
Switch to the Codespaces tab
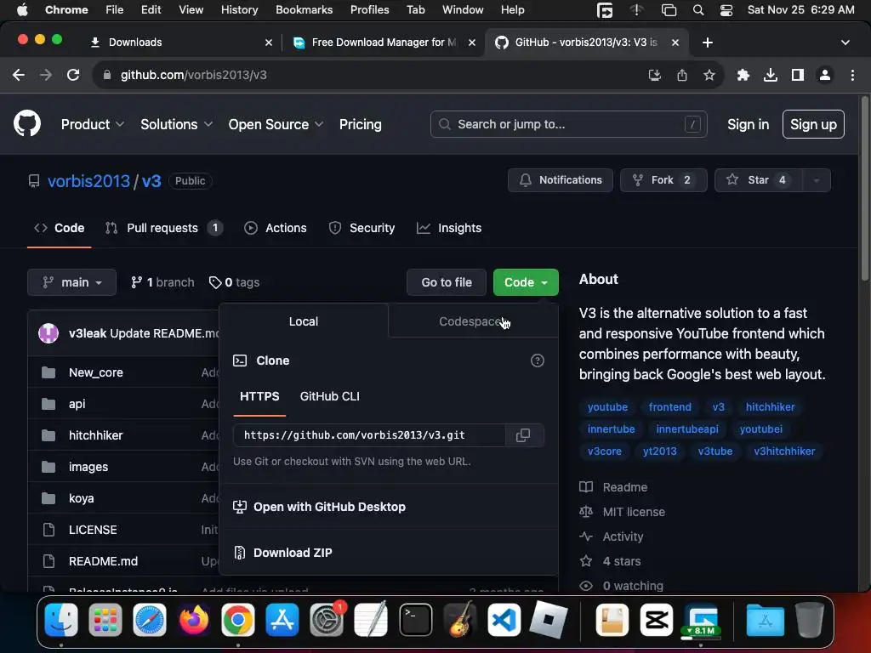473,321
